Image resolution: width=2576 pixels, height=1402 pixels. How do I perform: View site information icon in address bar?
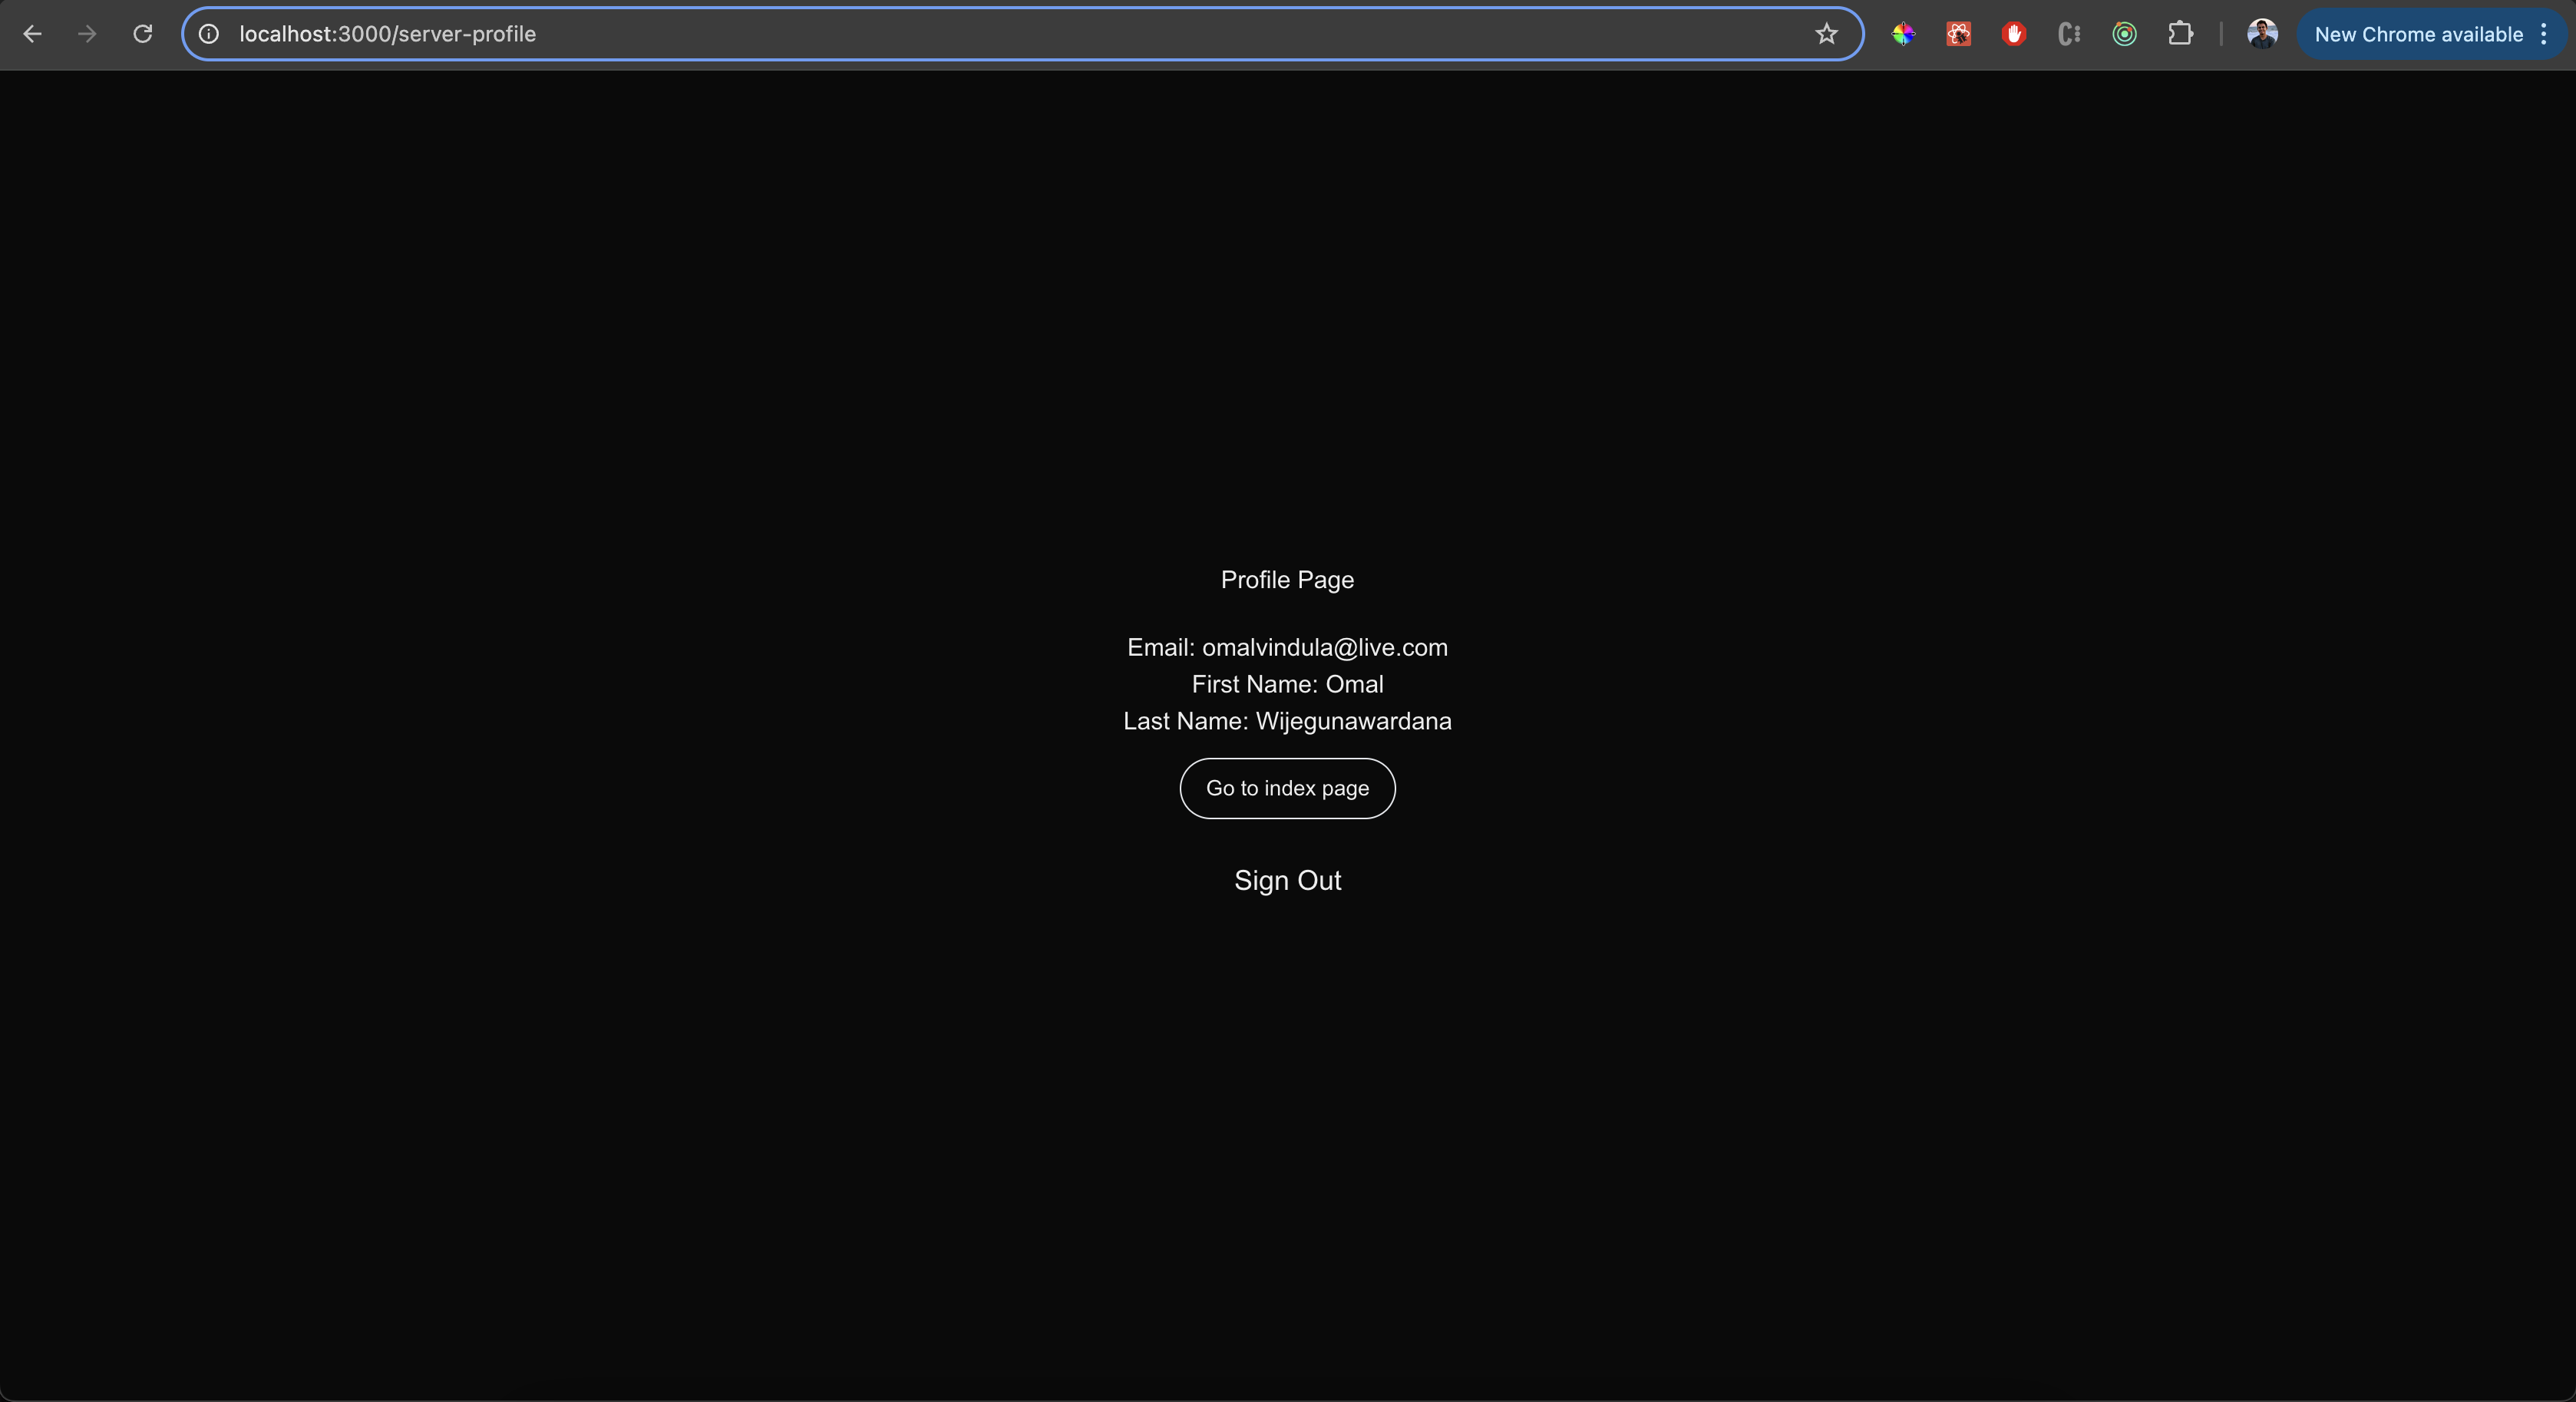(208, 34)
